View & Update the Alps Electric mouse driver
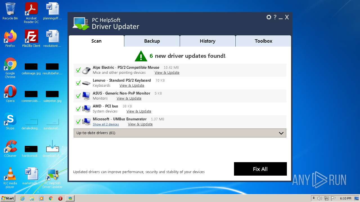Screen dimensions: 360x202 click(x=167, y=73)
